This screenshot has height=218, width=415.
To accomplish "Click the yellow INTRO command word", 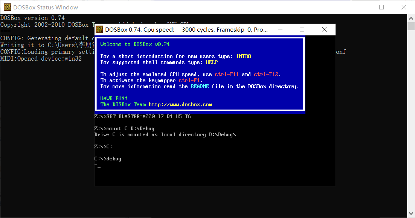I will [x=244, y=56].
